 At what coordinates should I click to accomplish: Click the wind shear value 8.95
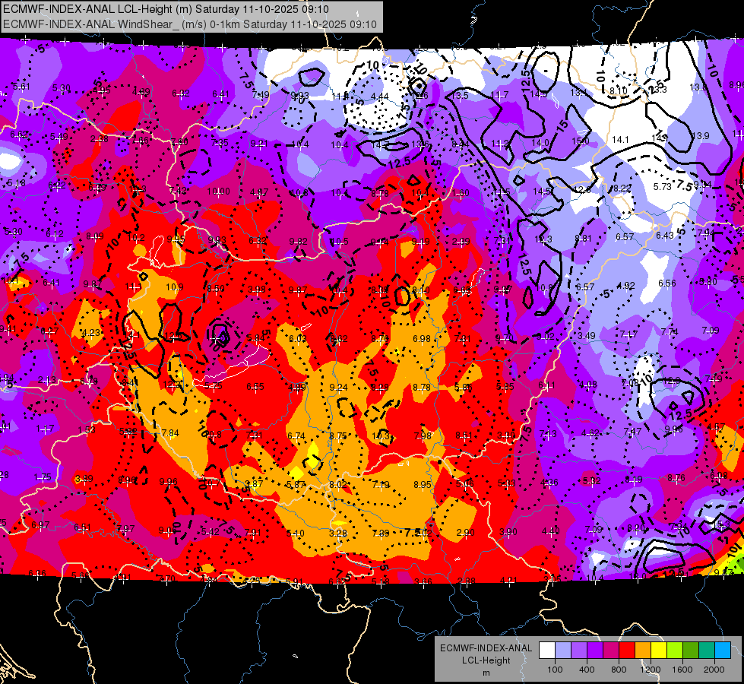click(x=423, y=485)
